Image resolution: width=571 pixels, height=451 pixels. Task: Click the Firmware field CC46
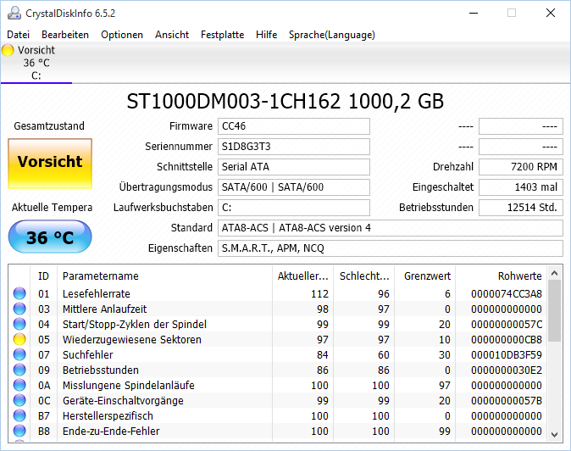click(x=294, y=126)
